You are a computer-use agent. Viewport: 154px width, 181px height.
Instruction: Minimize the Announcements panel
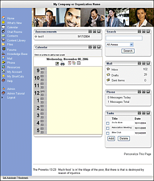(x=90, y=32)
